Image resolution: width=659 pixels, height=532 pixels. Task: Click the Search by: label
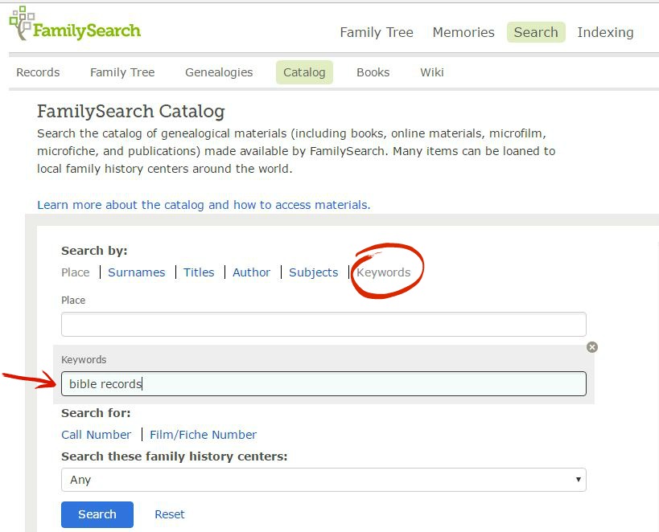(94, 251)
